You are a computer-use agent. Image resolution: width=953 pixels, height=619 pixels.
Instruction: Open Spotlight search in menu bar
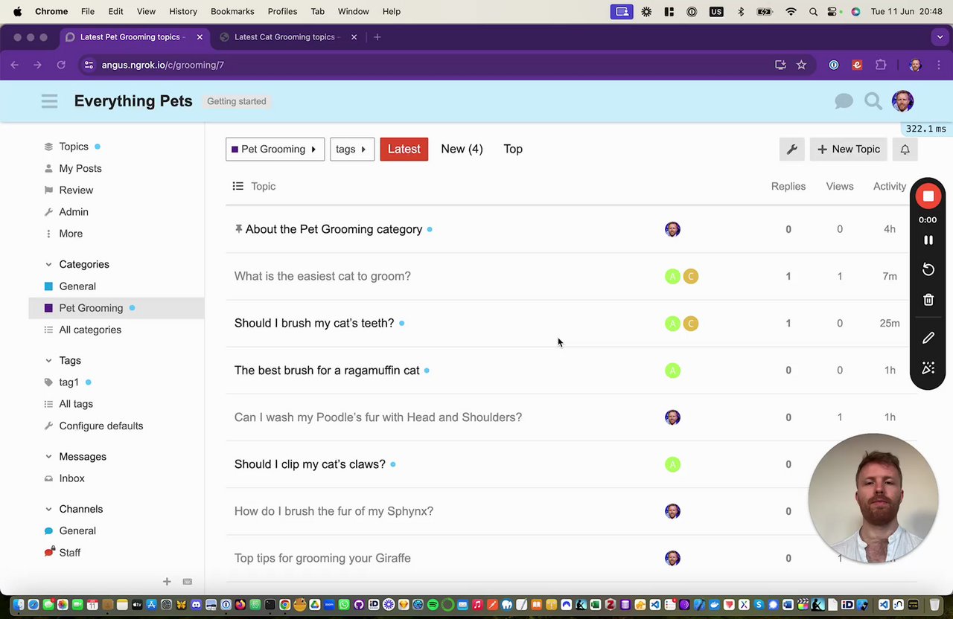(813, 11)
